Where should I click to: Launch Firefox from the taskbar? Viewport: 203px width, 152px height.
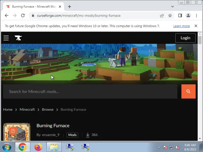pos(38,147)
